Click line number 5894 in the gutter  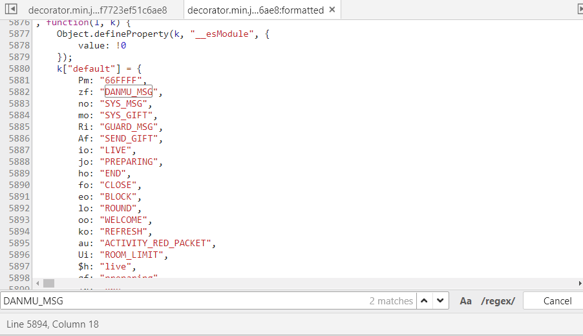pos(19,231)
